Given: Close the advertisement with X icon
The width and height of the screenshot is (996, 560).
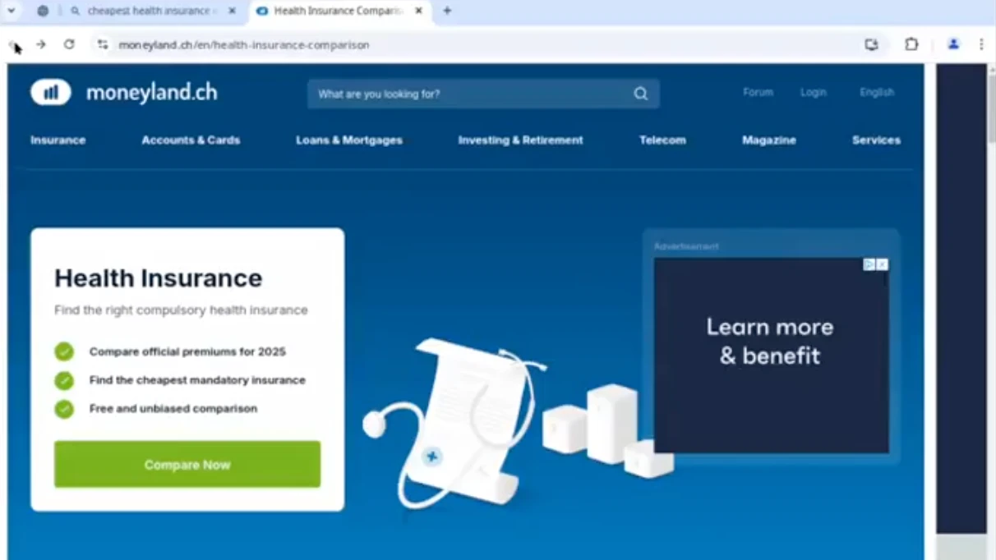Looking at the screenshot, I should [x=882, y=264].
